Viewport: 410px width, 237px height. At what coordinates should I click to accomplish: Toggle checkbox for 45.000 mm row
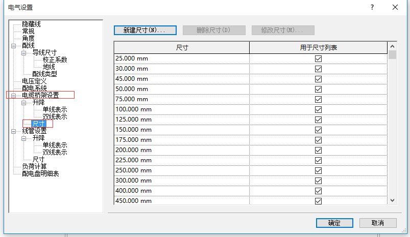click(x=318, y=79)
